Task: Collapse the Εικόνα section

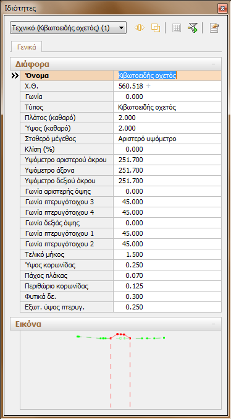Action: [x=213, y=324]
